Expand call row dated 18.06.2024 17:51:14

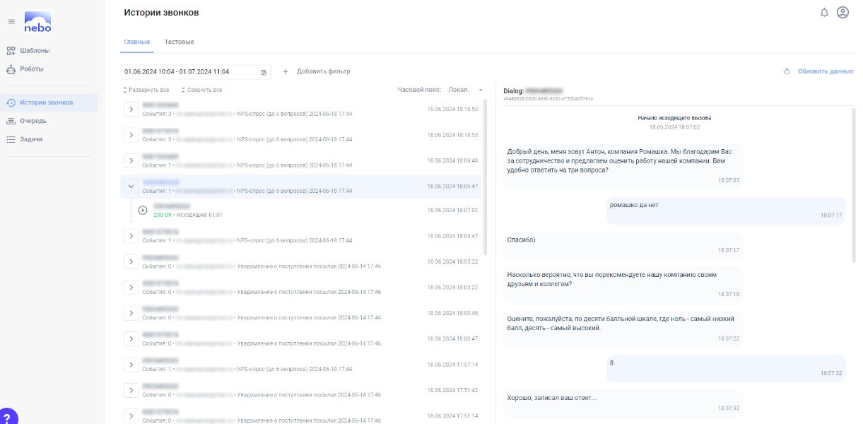[131, 416]
